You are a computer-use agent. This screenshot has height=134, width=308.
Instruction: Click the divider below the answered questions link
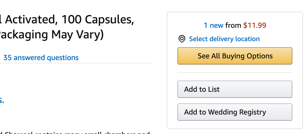(x=76, y=63)
